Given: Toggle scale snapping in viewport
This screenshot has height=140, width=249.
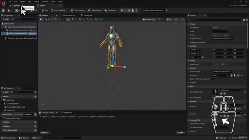Looking at the screenshot, I should 96,19.
